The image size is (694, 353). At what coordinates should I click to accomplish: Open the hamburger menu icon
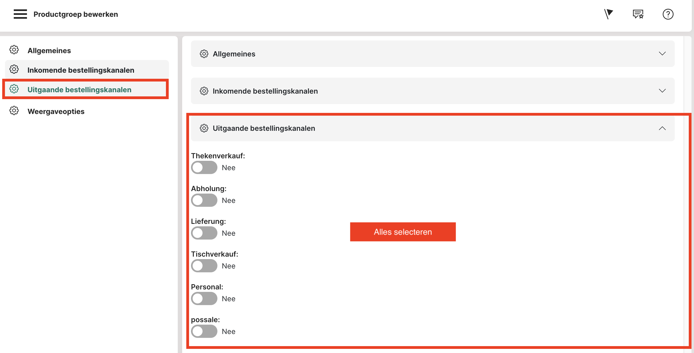click(x=20, y=14)
